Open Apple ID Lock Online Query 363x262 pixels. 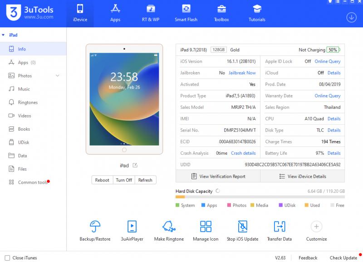327,61
